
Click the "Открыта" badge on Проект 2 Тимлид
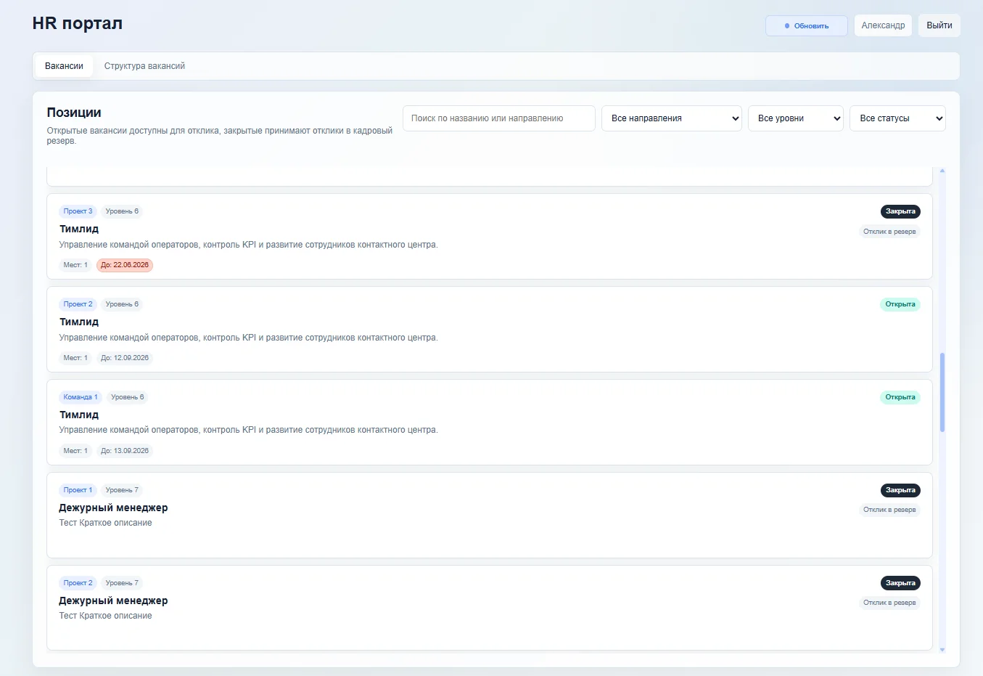[900, 304]
